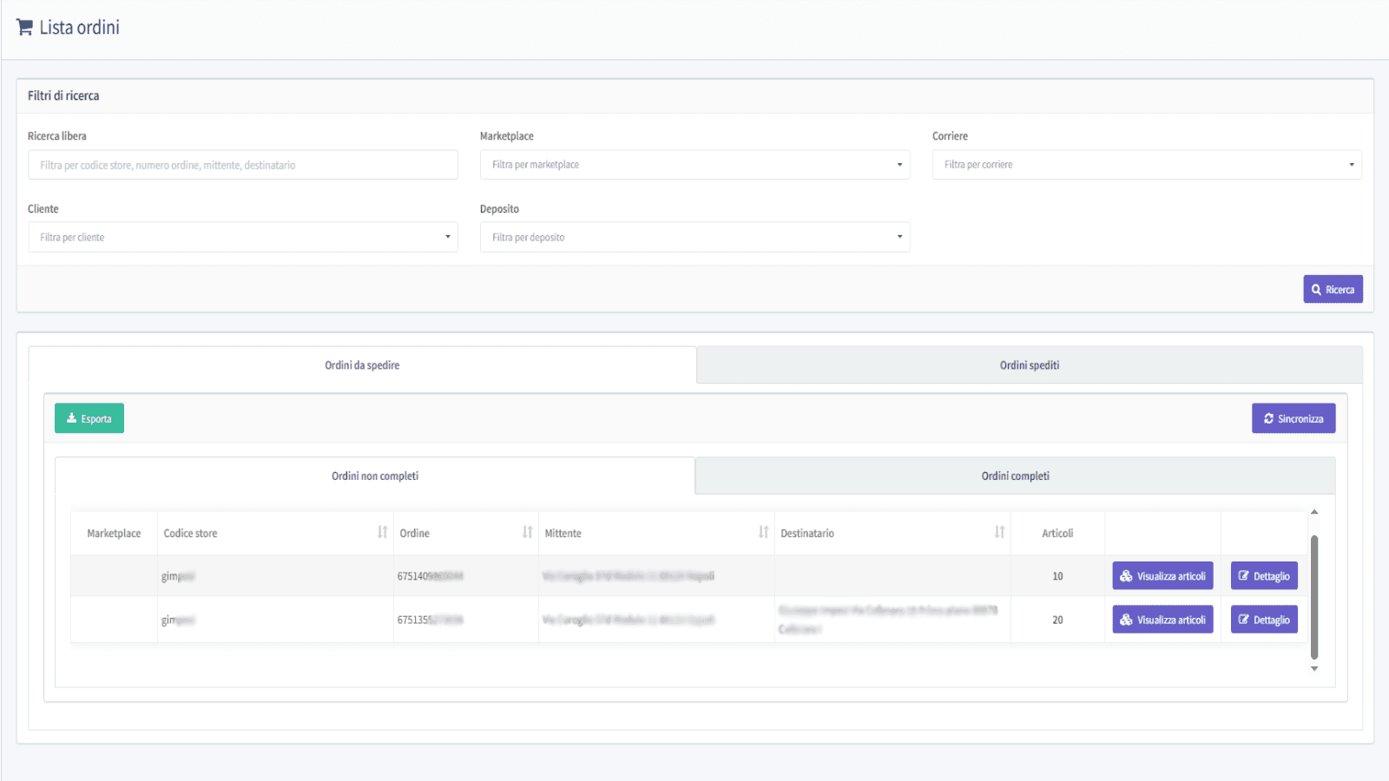Open Dettaglio for the order with 20 items
Image resolution: width=1389 pixels, height=781 pixels.
pyautogui.click(x=1264, y=620)
